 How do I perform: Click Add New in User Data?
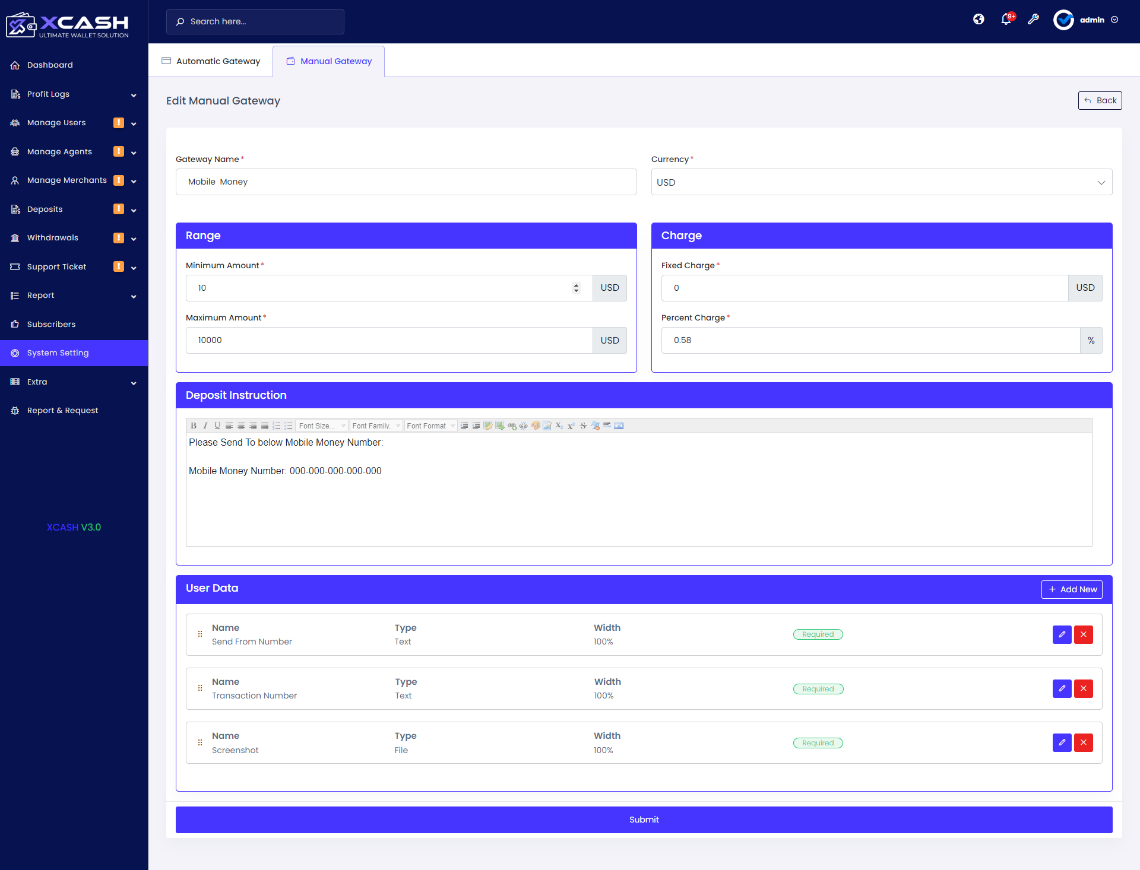1072,589
